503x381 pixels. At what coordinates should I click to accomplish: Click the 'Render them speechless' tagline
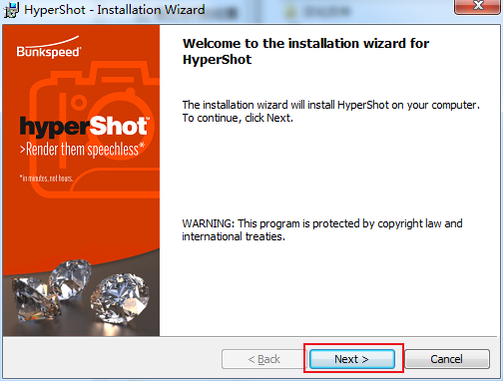coord(82,149)
